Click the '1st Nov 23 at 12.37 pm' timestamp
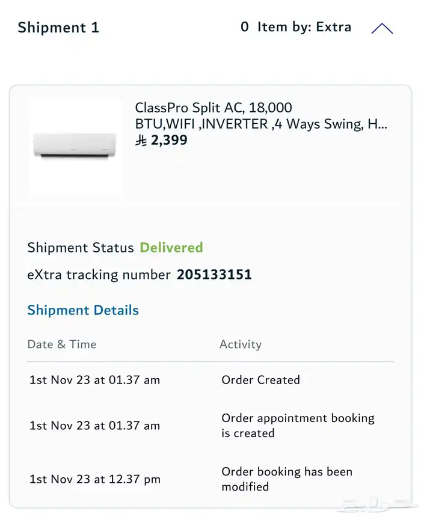 click(x=95, y=479)
